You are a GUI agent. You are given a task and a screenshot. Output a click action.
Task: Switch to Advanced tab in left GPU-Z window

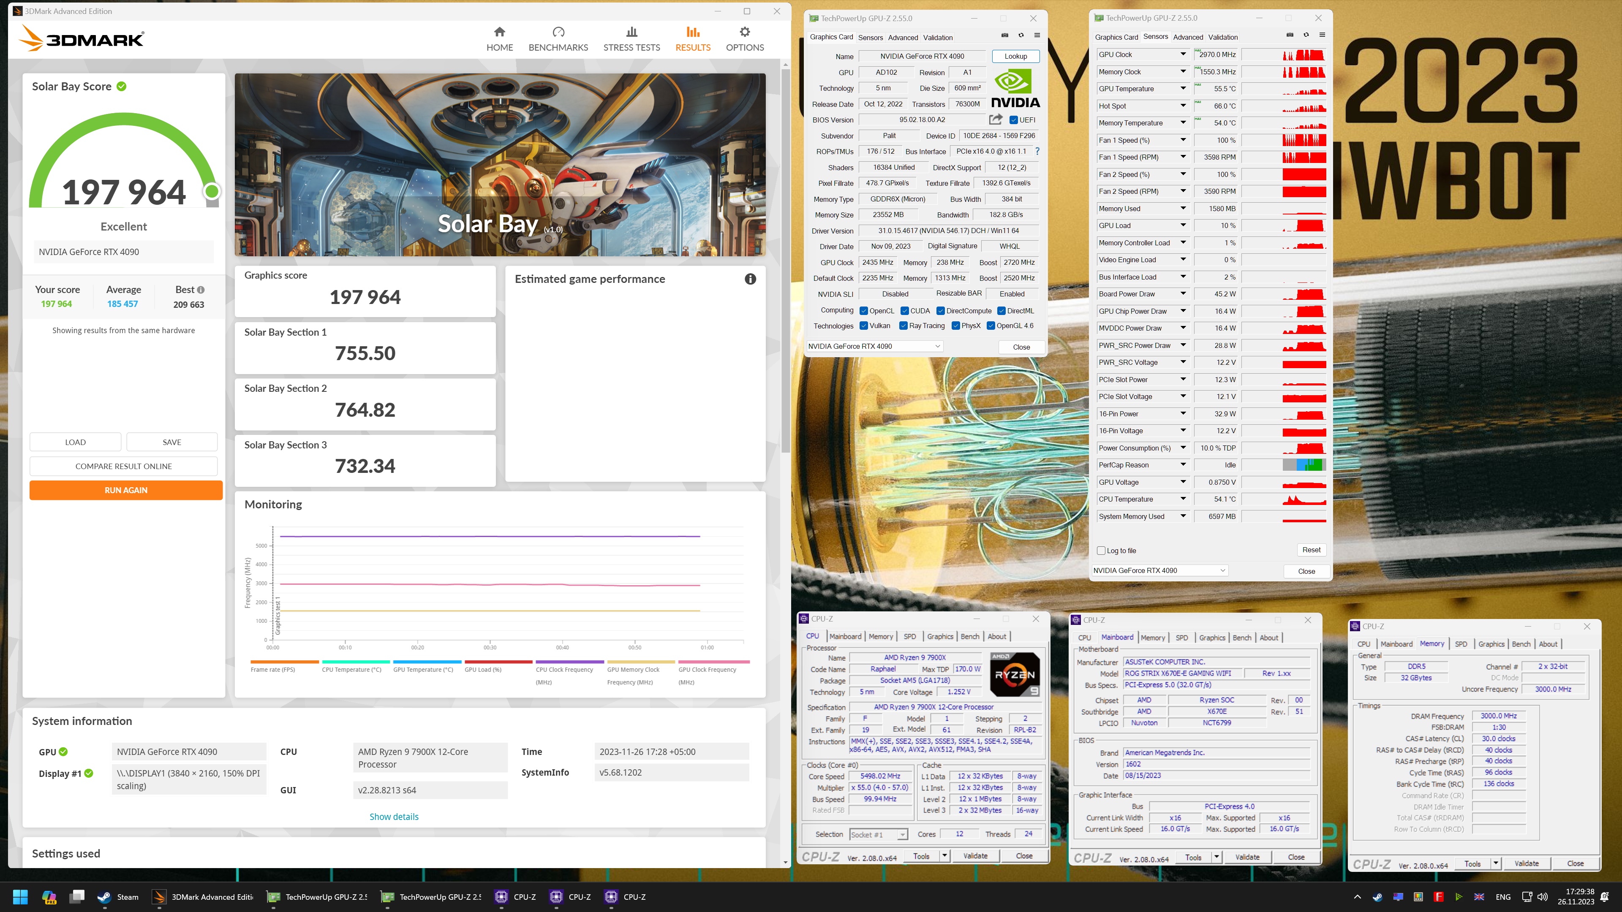tap(903, 38)
